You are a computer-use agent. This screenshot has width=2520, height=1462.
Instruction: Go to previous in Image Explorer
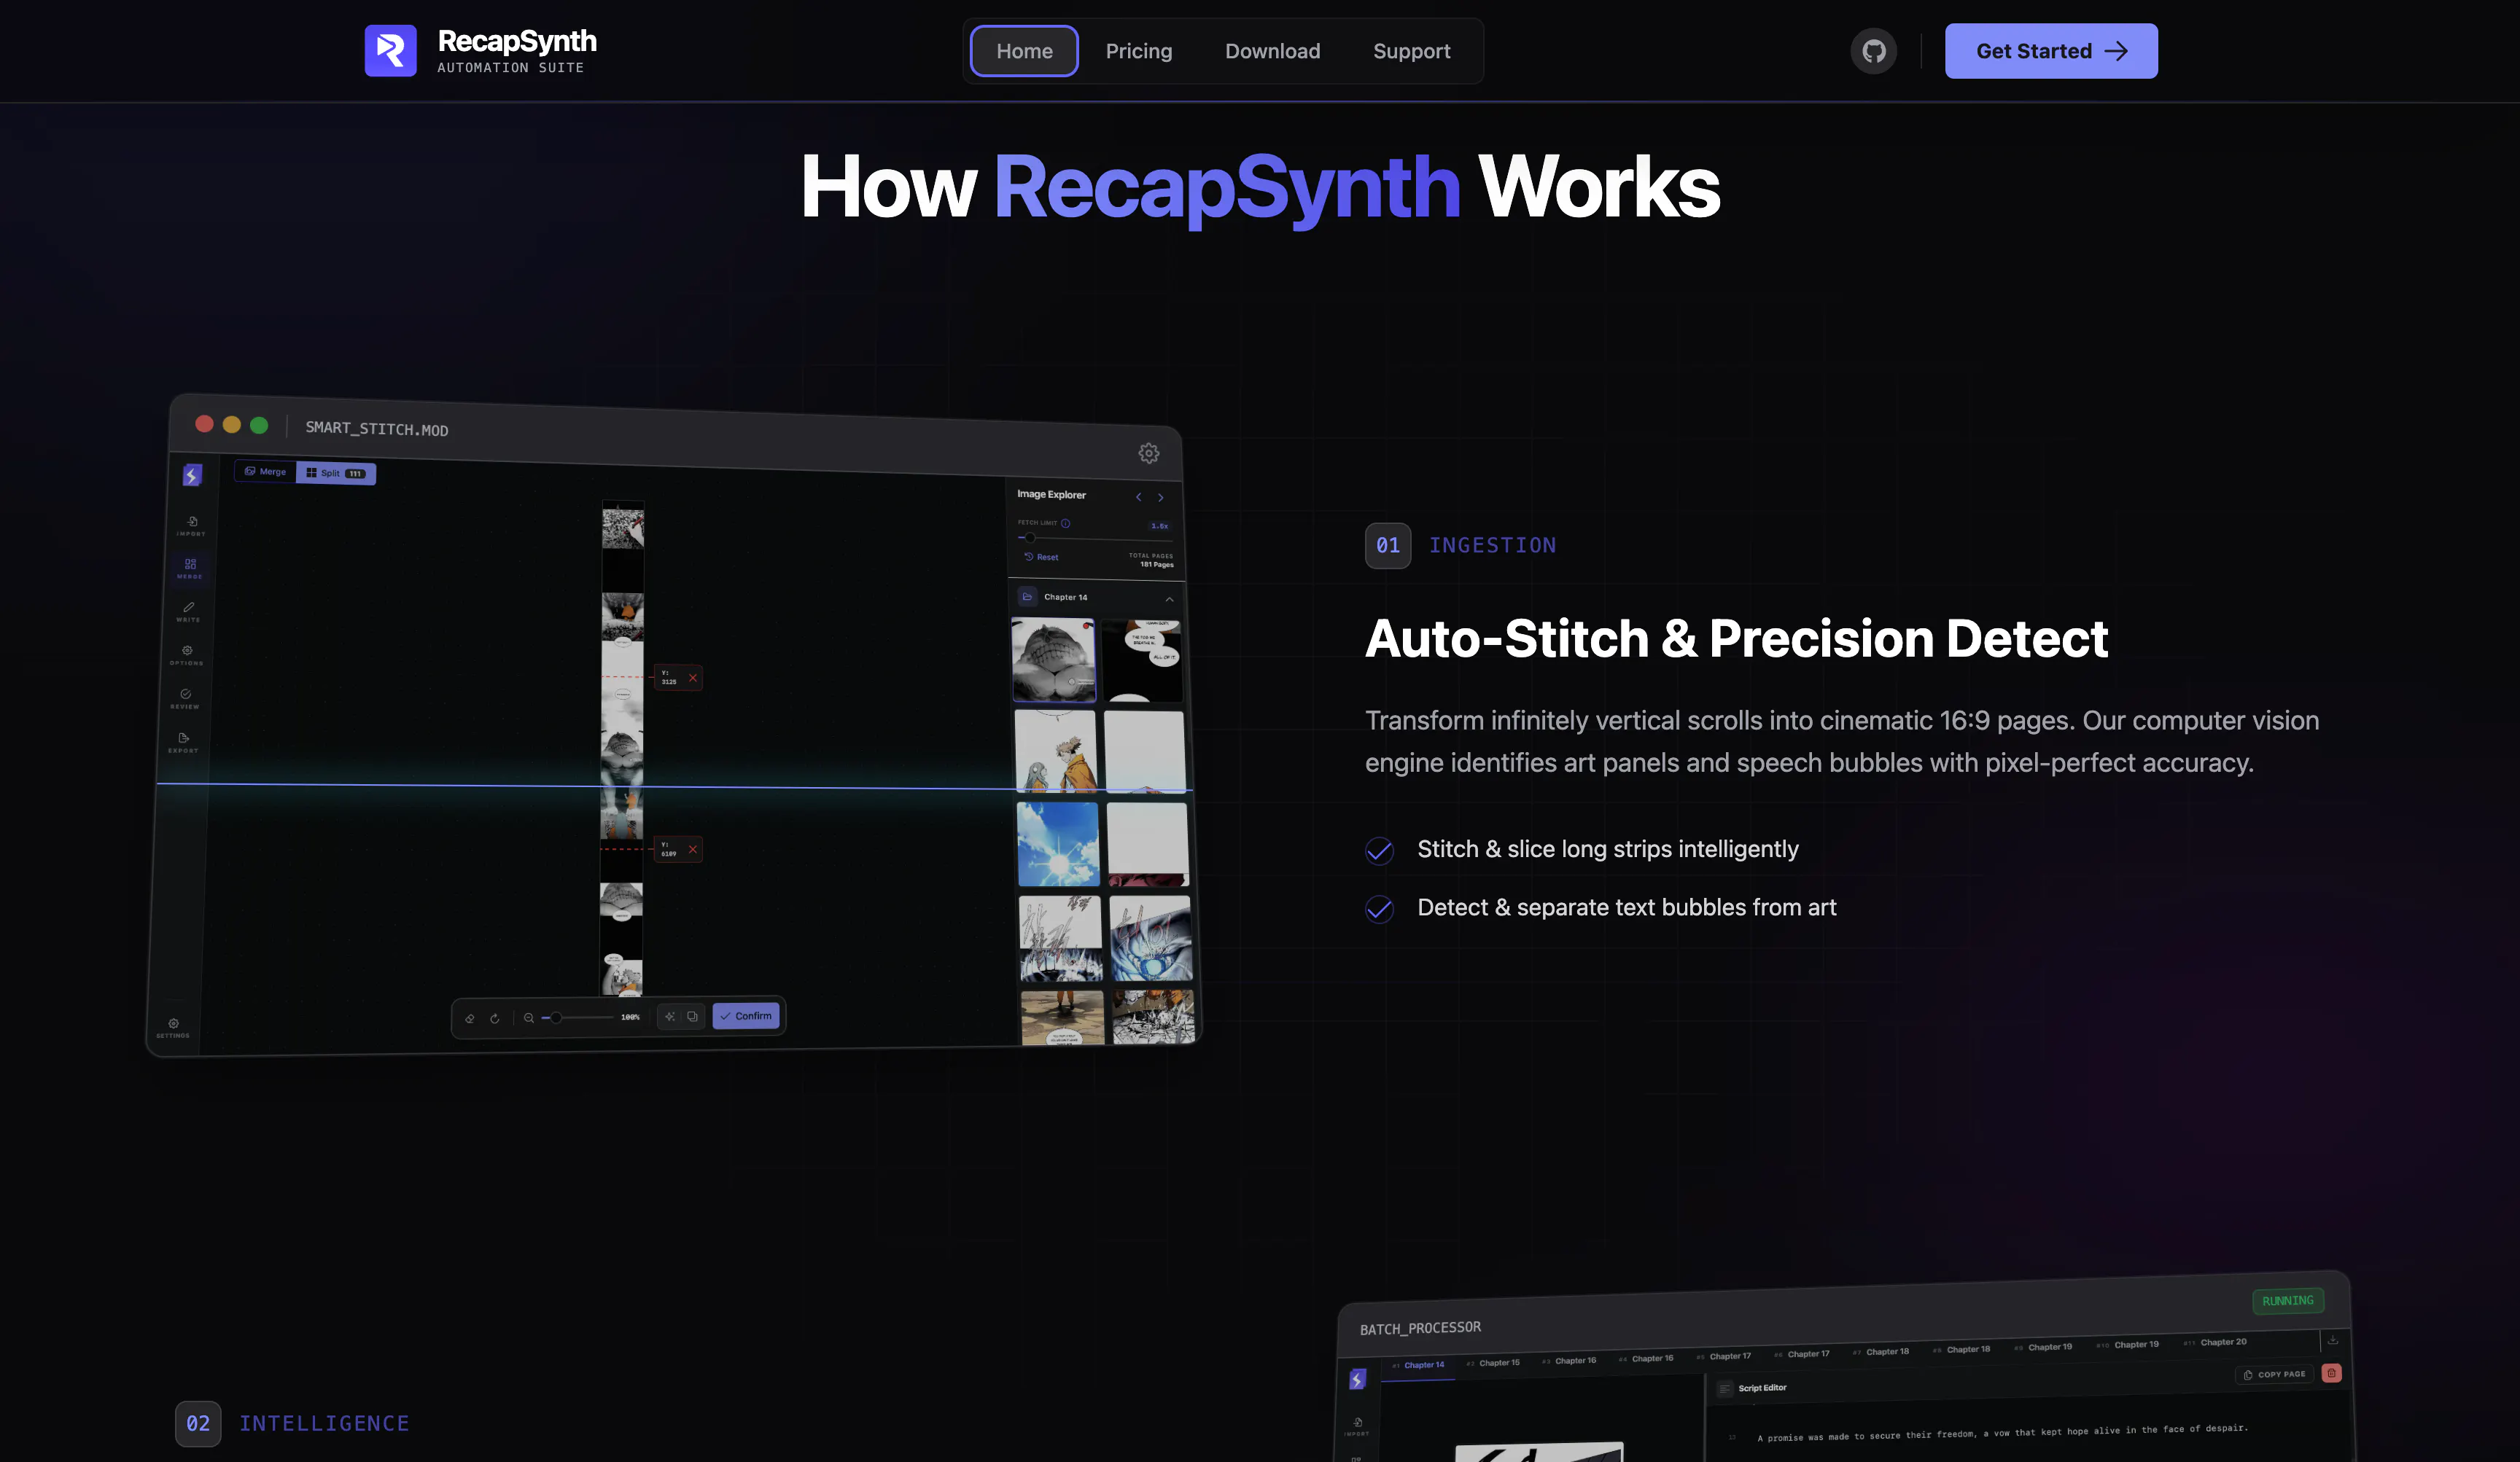coord(1138,496)
